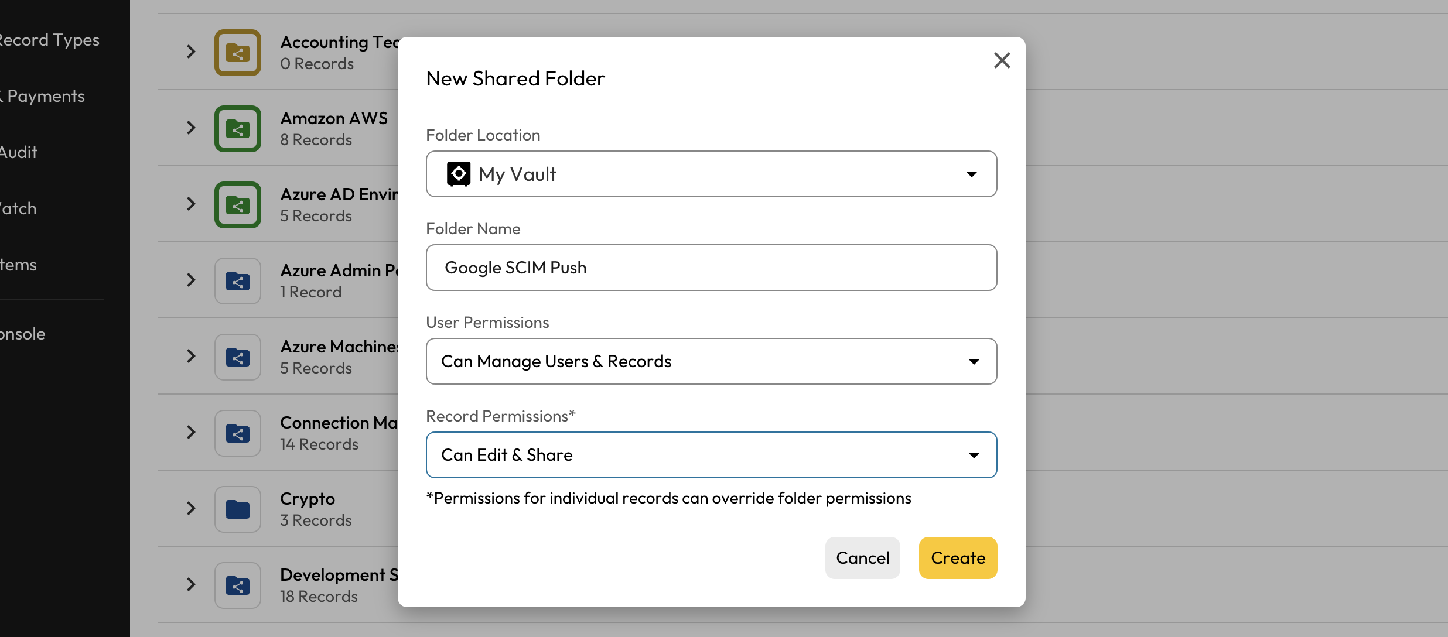Click the Folder Name text field
This screenshot has height=637, width=1448.
tap(711, 268)
